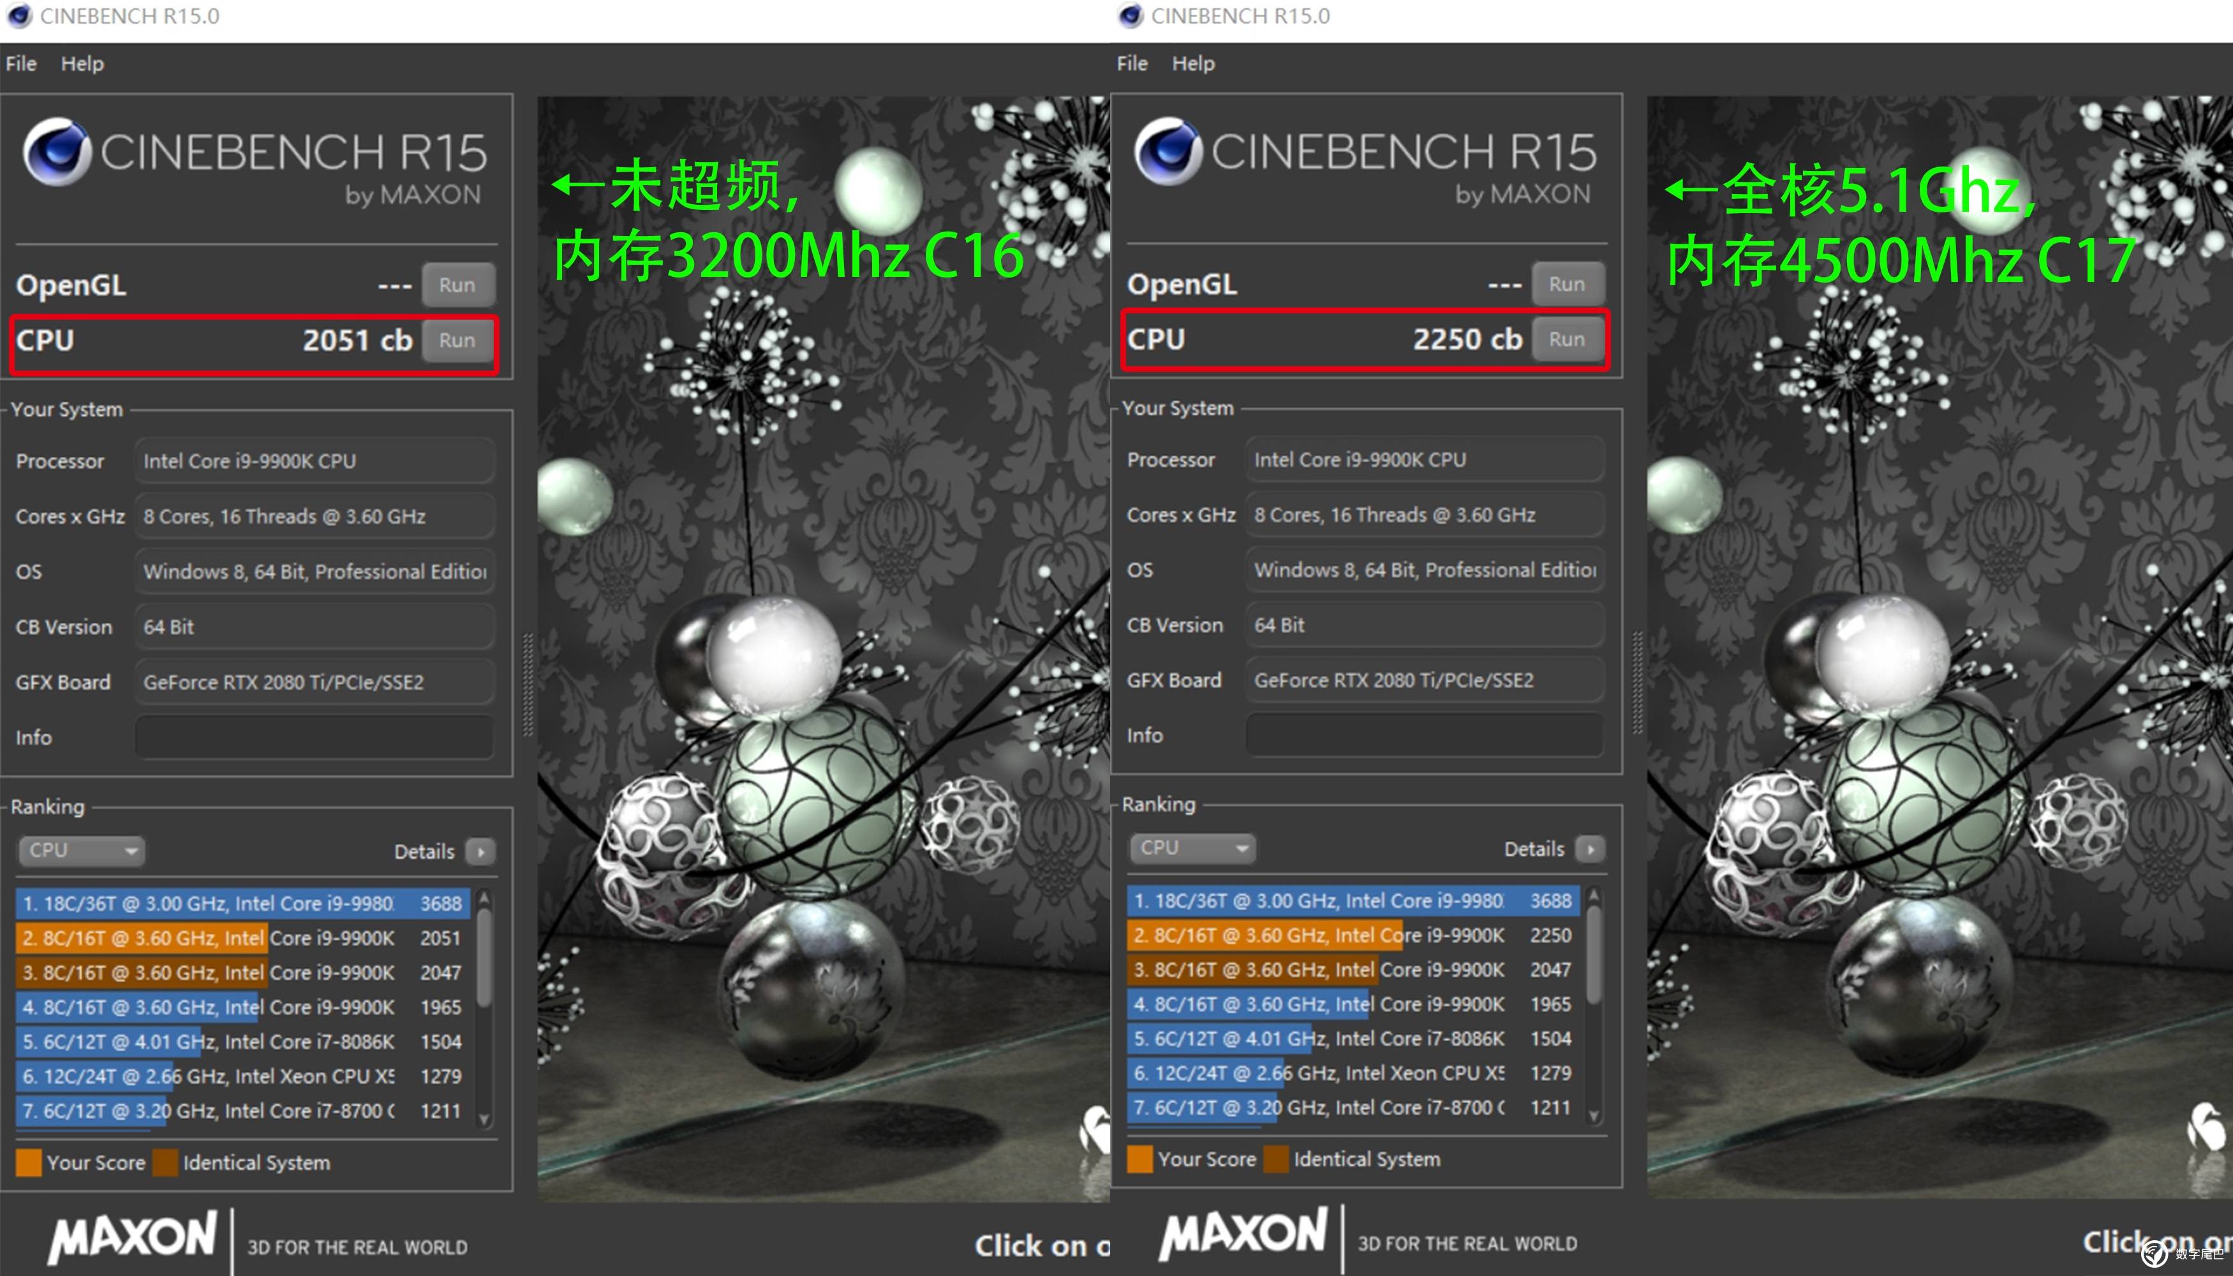Click Your Score orange swatch in right window
Screen dimensions: 2233x1276
[x=1140, y=1159]
